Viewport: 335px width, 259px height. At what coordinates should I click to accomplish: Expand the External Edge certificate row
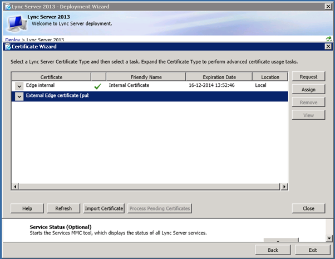click(19, 96)
